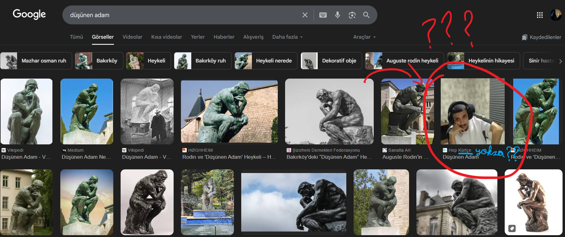Open the Şizofreni Dernekleri Federasyonu thumbnail
Screen dimensions: 565x237
click(329, 111)
